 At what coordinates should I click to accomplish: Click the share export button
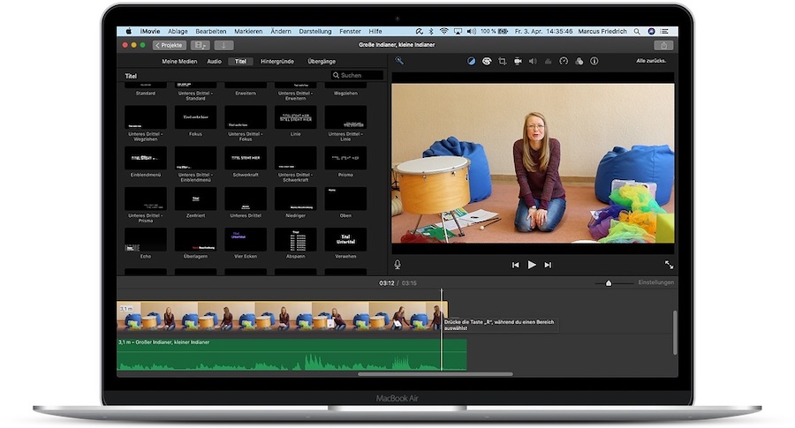tap(663, 45)
